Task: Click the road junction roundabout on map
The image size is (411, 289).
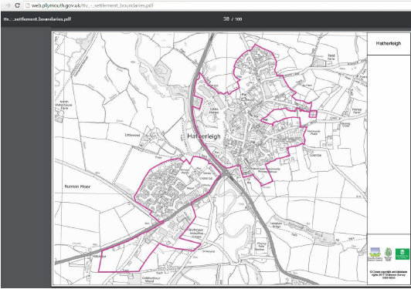Action: point(226,173)
